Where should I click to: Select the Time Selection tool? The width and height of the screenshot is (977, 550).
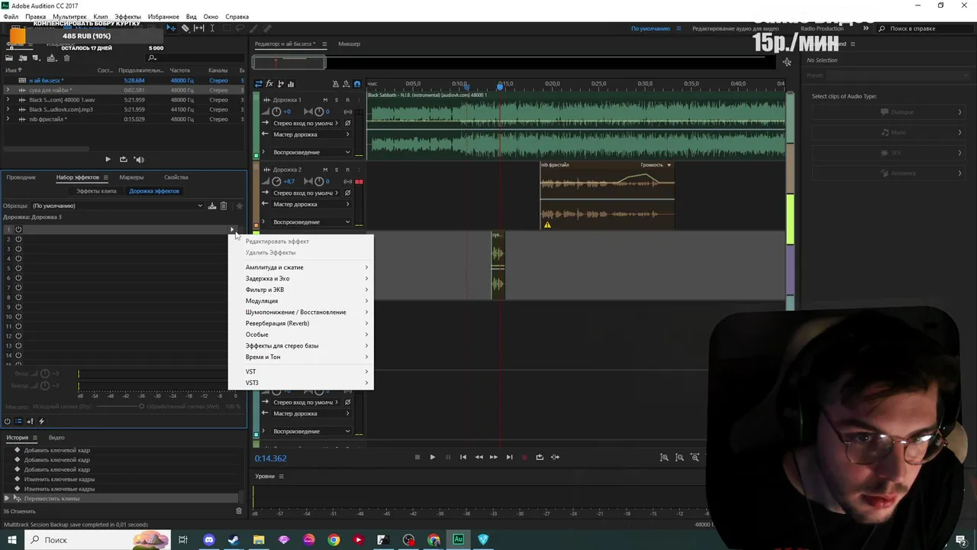(x=212, y=28)
